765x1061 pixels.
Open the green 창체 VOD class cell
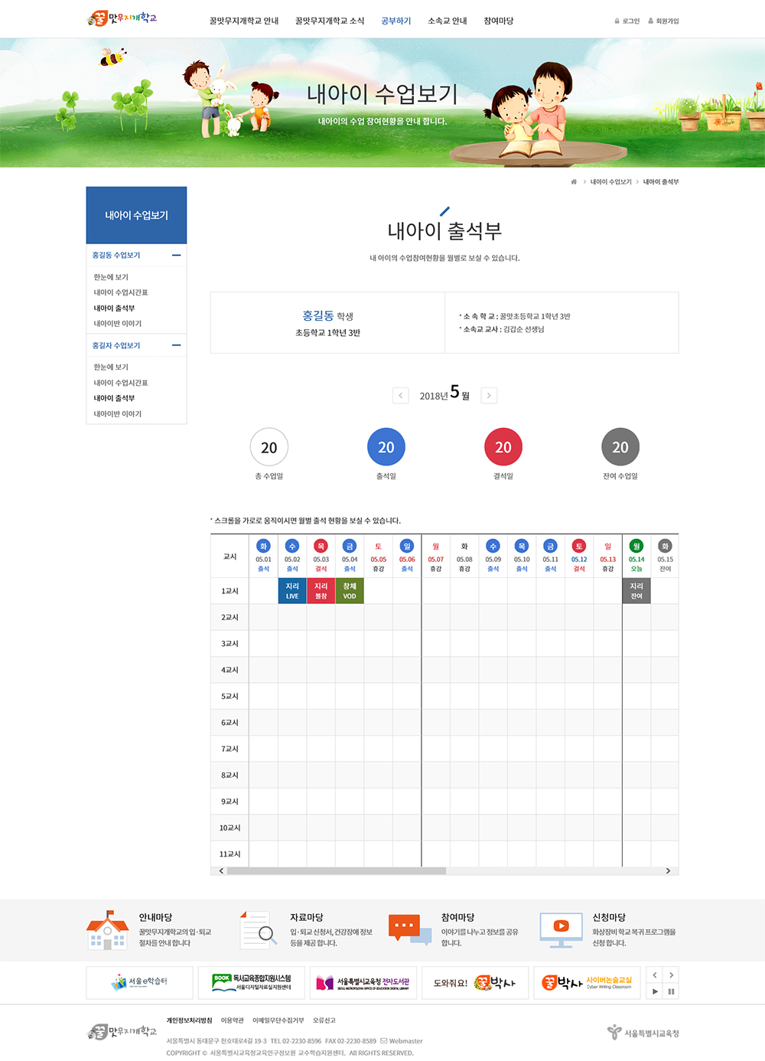(350, 591)
